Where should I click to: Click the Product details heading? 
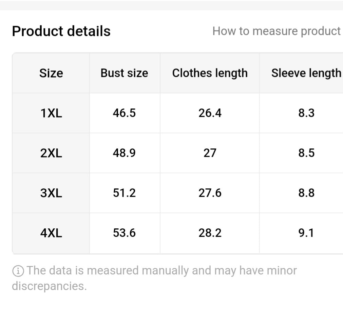(61, 31)
